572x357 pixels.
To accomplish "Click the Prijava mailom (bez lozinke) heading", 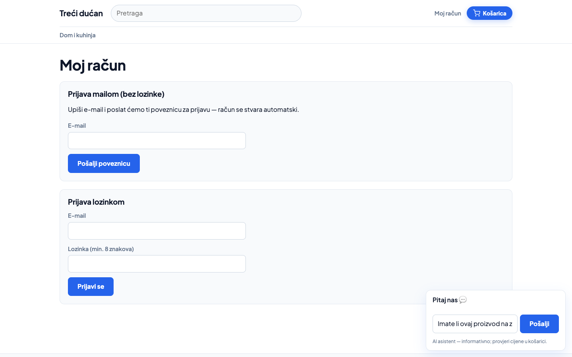I will coord(116,94).
